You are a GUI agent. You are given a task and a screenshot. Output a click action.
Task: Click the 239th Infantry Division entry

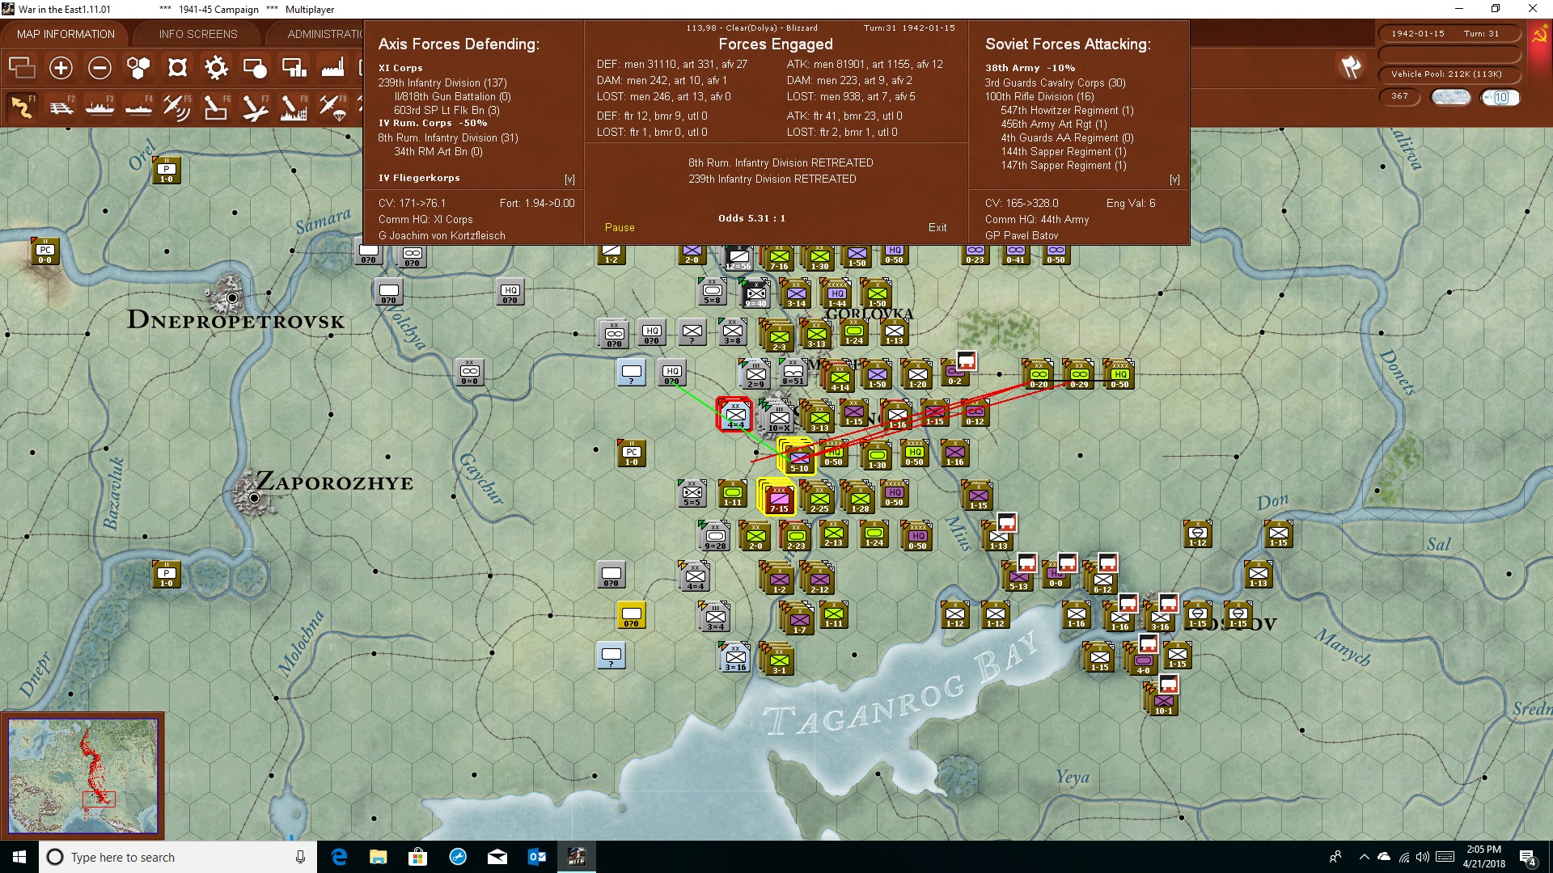click(442, 82)
